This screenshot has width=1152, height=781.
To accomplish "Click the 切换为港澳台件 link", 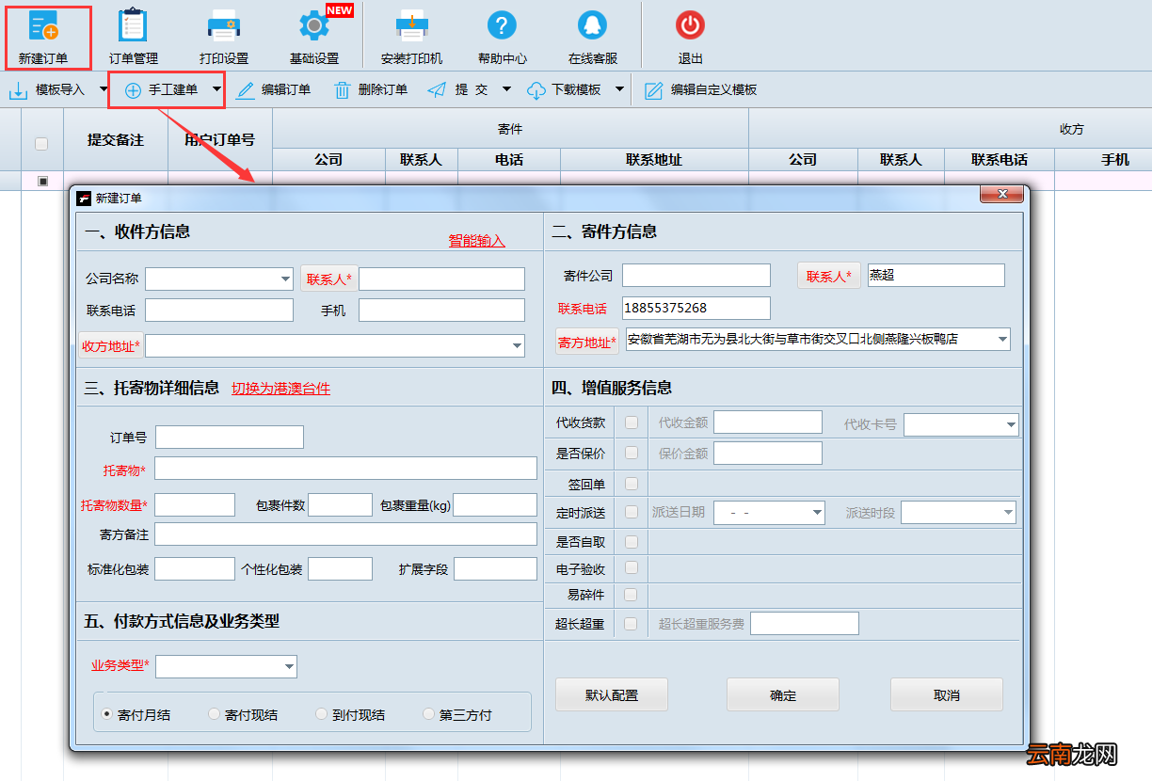I will [x=281, y=388].
